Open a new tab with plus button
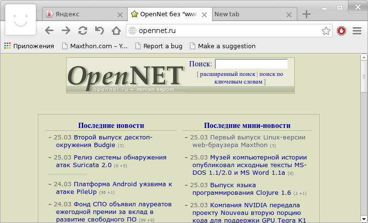The width and height of the screenshot is (368, 223). click(x=306, y=14)
